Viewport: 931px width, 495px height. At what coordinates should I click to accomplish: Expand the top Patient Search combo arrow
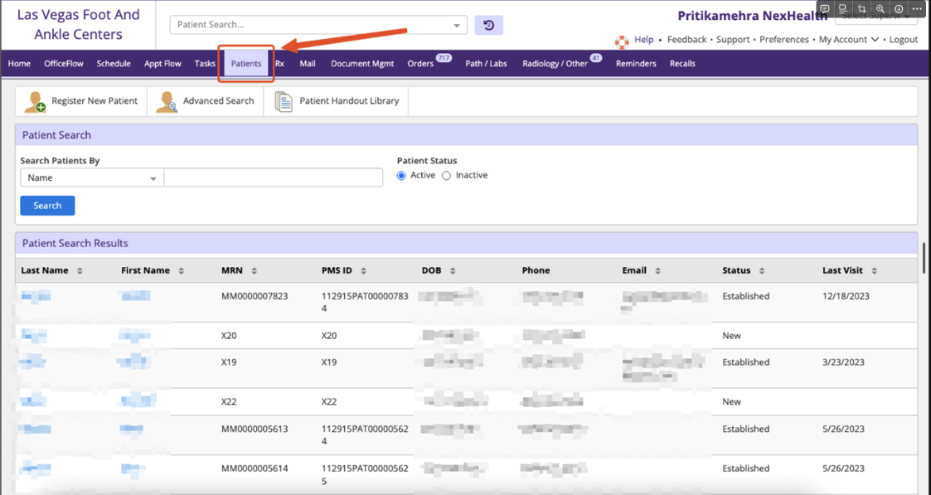tap(457, 26)
